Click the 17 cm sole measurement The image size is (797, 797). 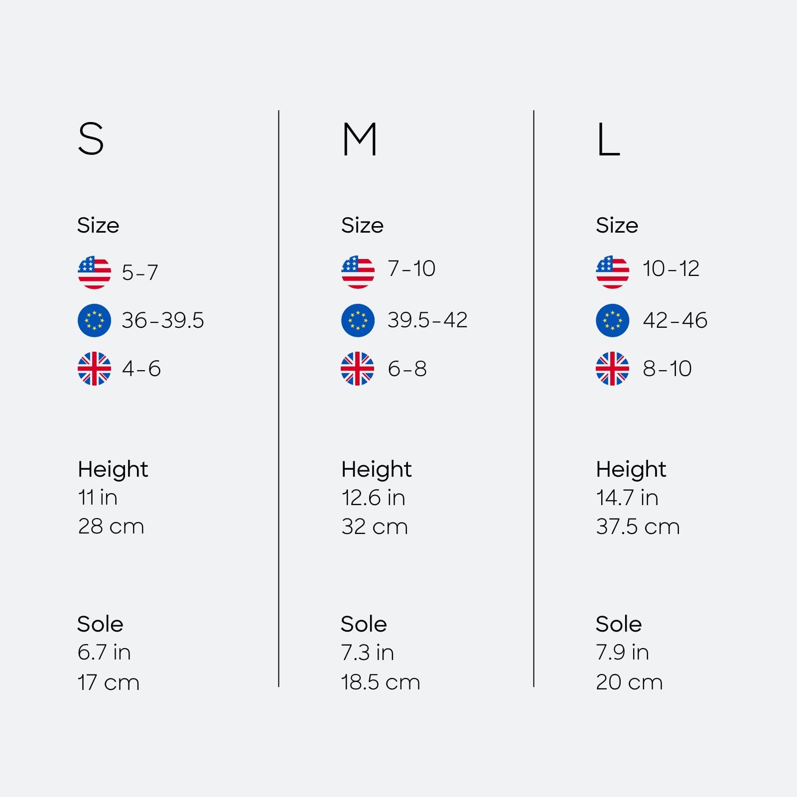click(x=108, y=682)
